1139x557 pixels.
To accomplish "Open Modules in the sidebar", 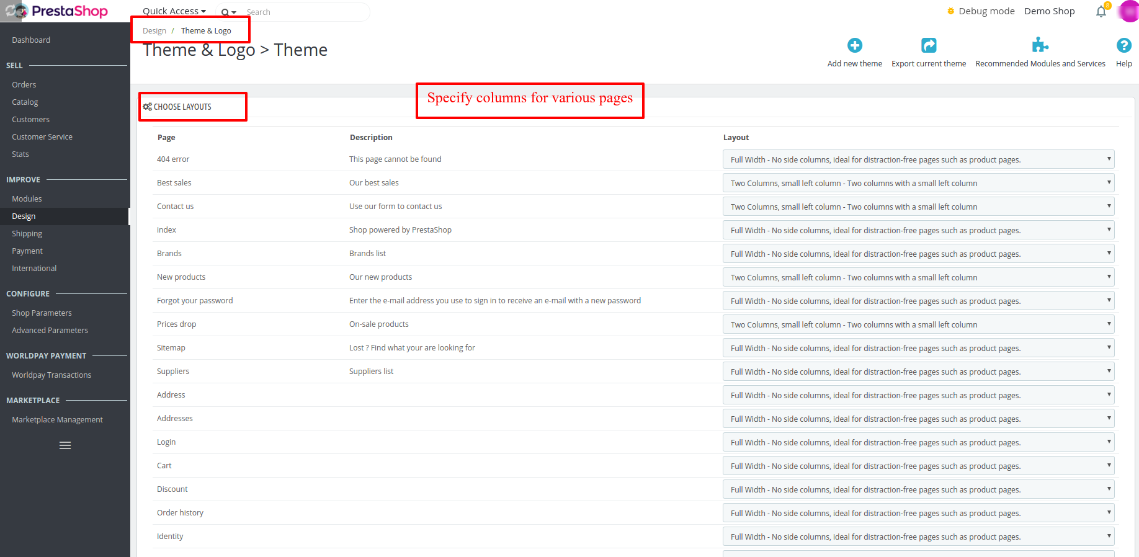I will pos(27,198).
